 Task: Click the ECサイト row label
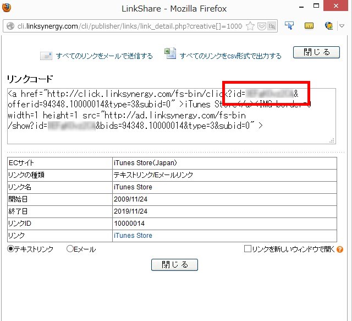[x=21, y=163]
